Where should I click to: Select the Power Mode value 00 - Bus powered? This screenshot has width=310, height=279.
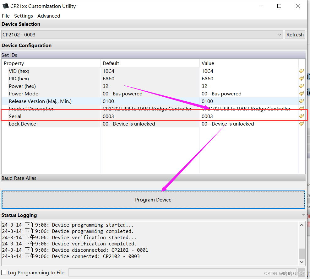pos(249,94)
